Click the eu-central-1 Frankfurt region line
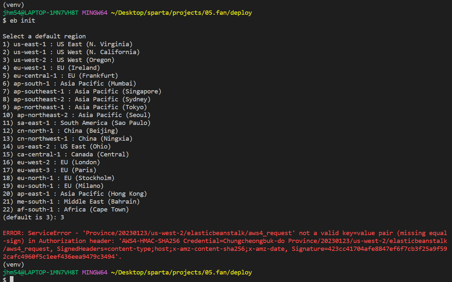452x282 pixels. [x=60, y=76]
